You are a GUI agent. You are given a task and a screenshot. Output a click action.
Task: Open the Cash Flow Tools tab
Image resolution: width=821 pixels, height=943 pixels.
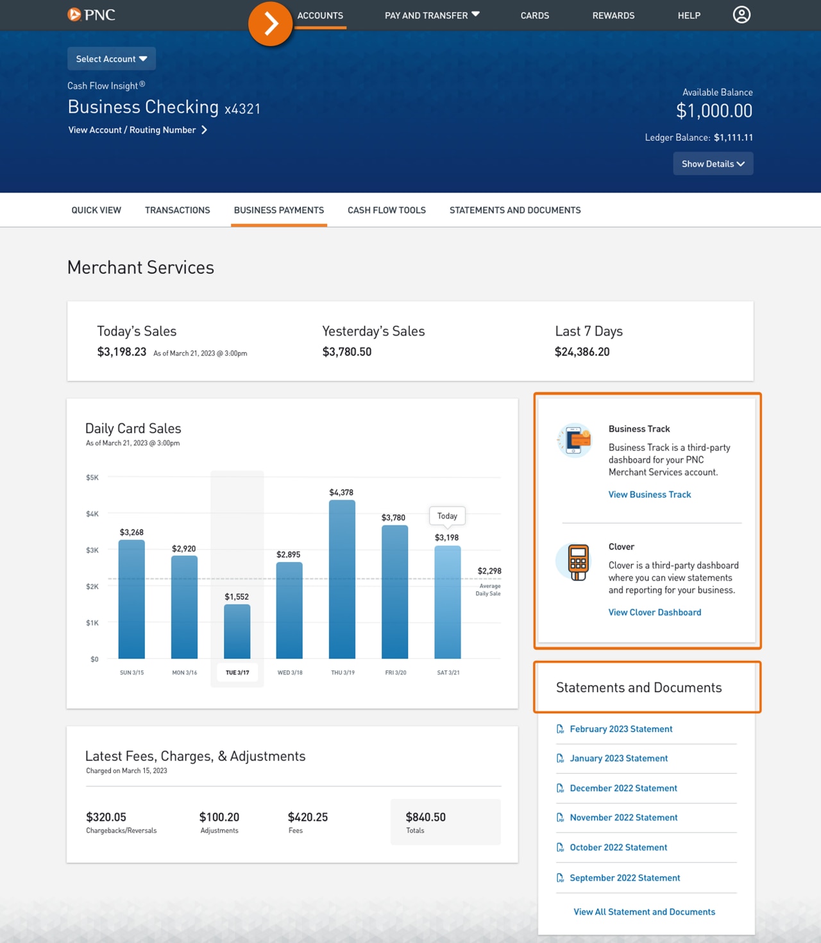point(386,210)
